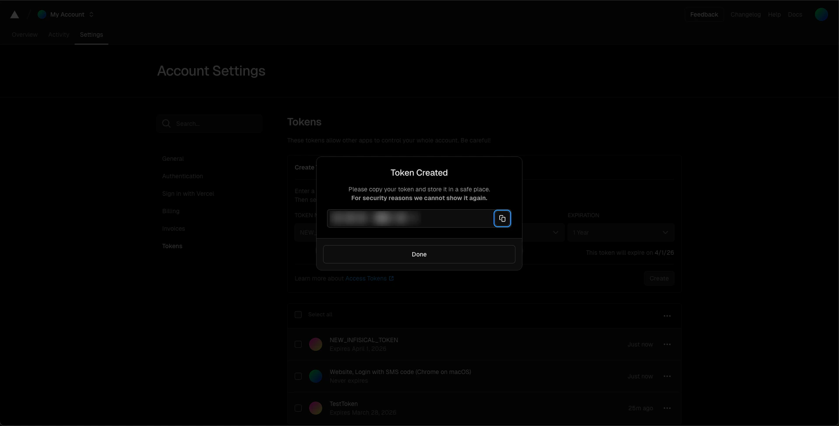Open options menu for Website Login token
The height and width of the screenshot is (426, 839).
[x=667, y=376]
